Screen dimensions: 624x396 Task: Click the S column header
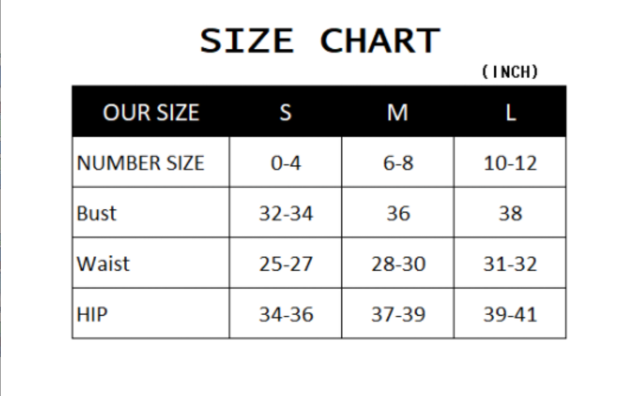coord(285,112)
